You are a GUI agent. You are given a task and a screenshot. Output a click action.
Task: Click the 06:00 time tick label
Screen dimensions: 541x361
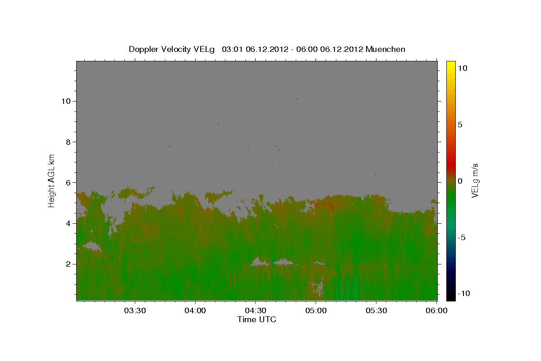437,310
